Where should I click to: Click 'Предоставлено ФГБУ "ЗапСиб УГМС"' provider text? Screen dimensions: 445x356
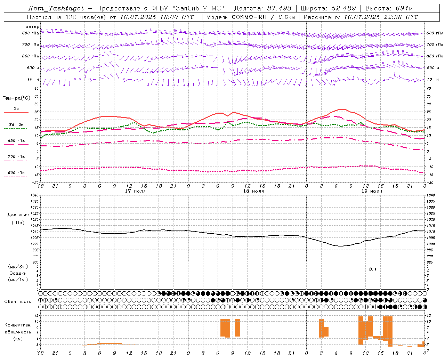pyautogui.click(x=161, y=8)
